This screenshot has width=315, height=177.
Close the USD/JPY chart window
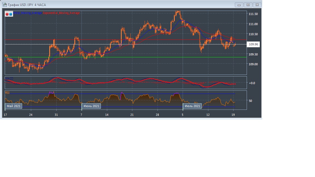(257, 5)
